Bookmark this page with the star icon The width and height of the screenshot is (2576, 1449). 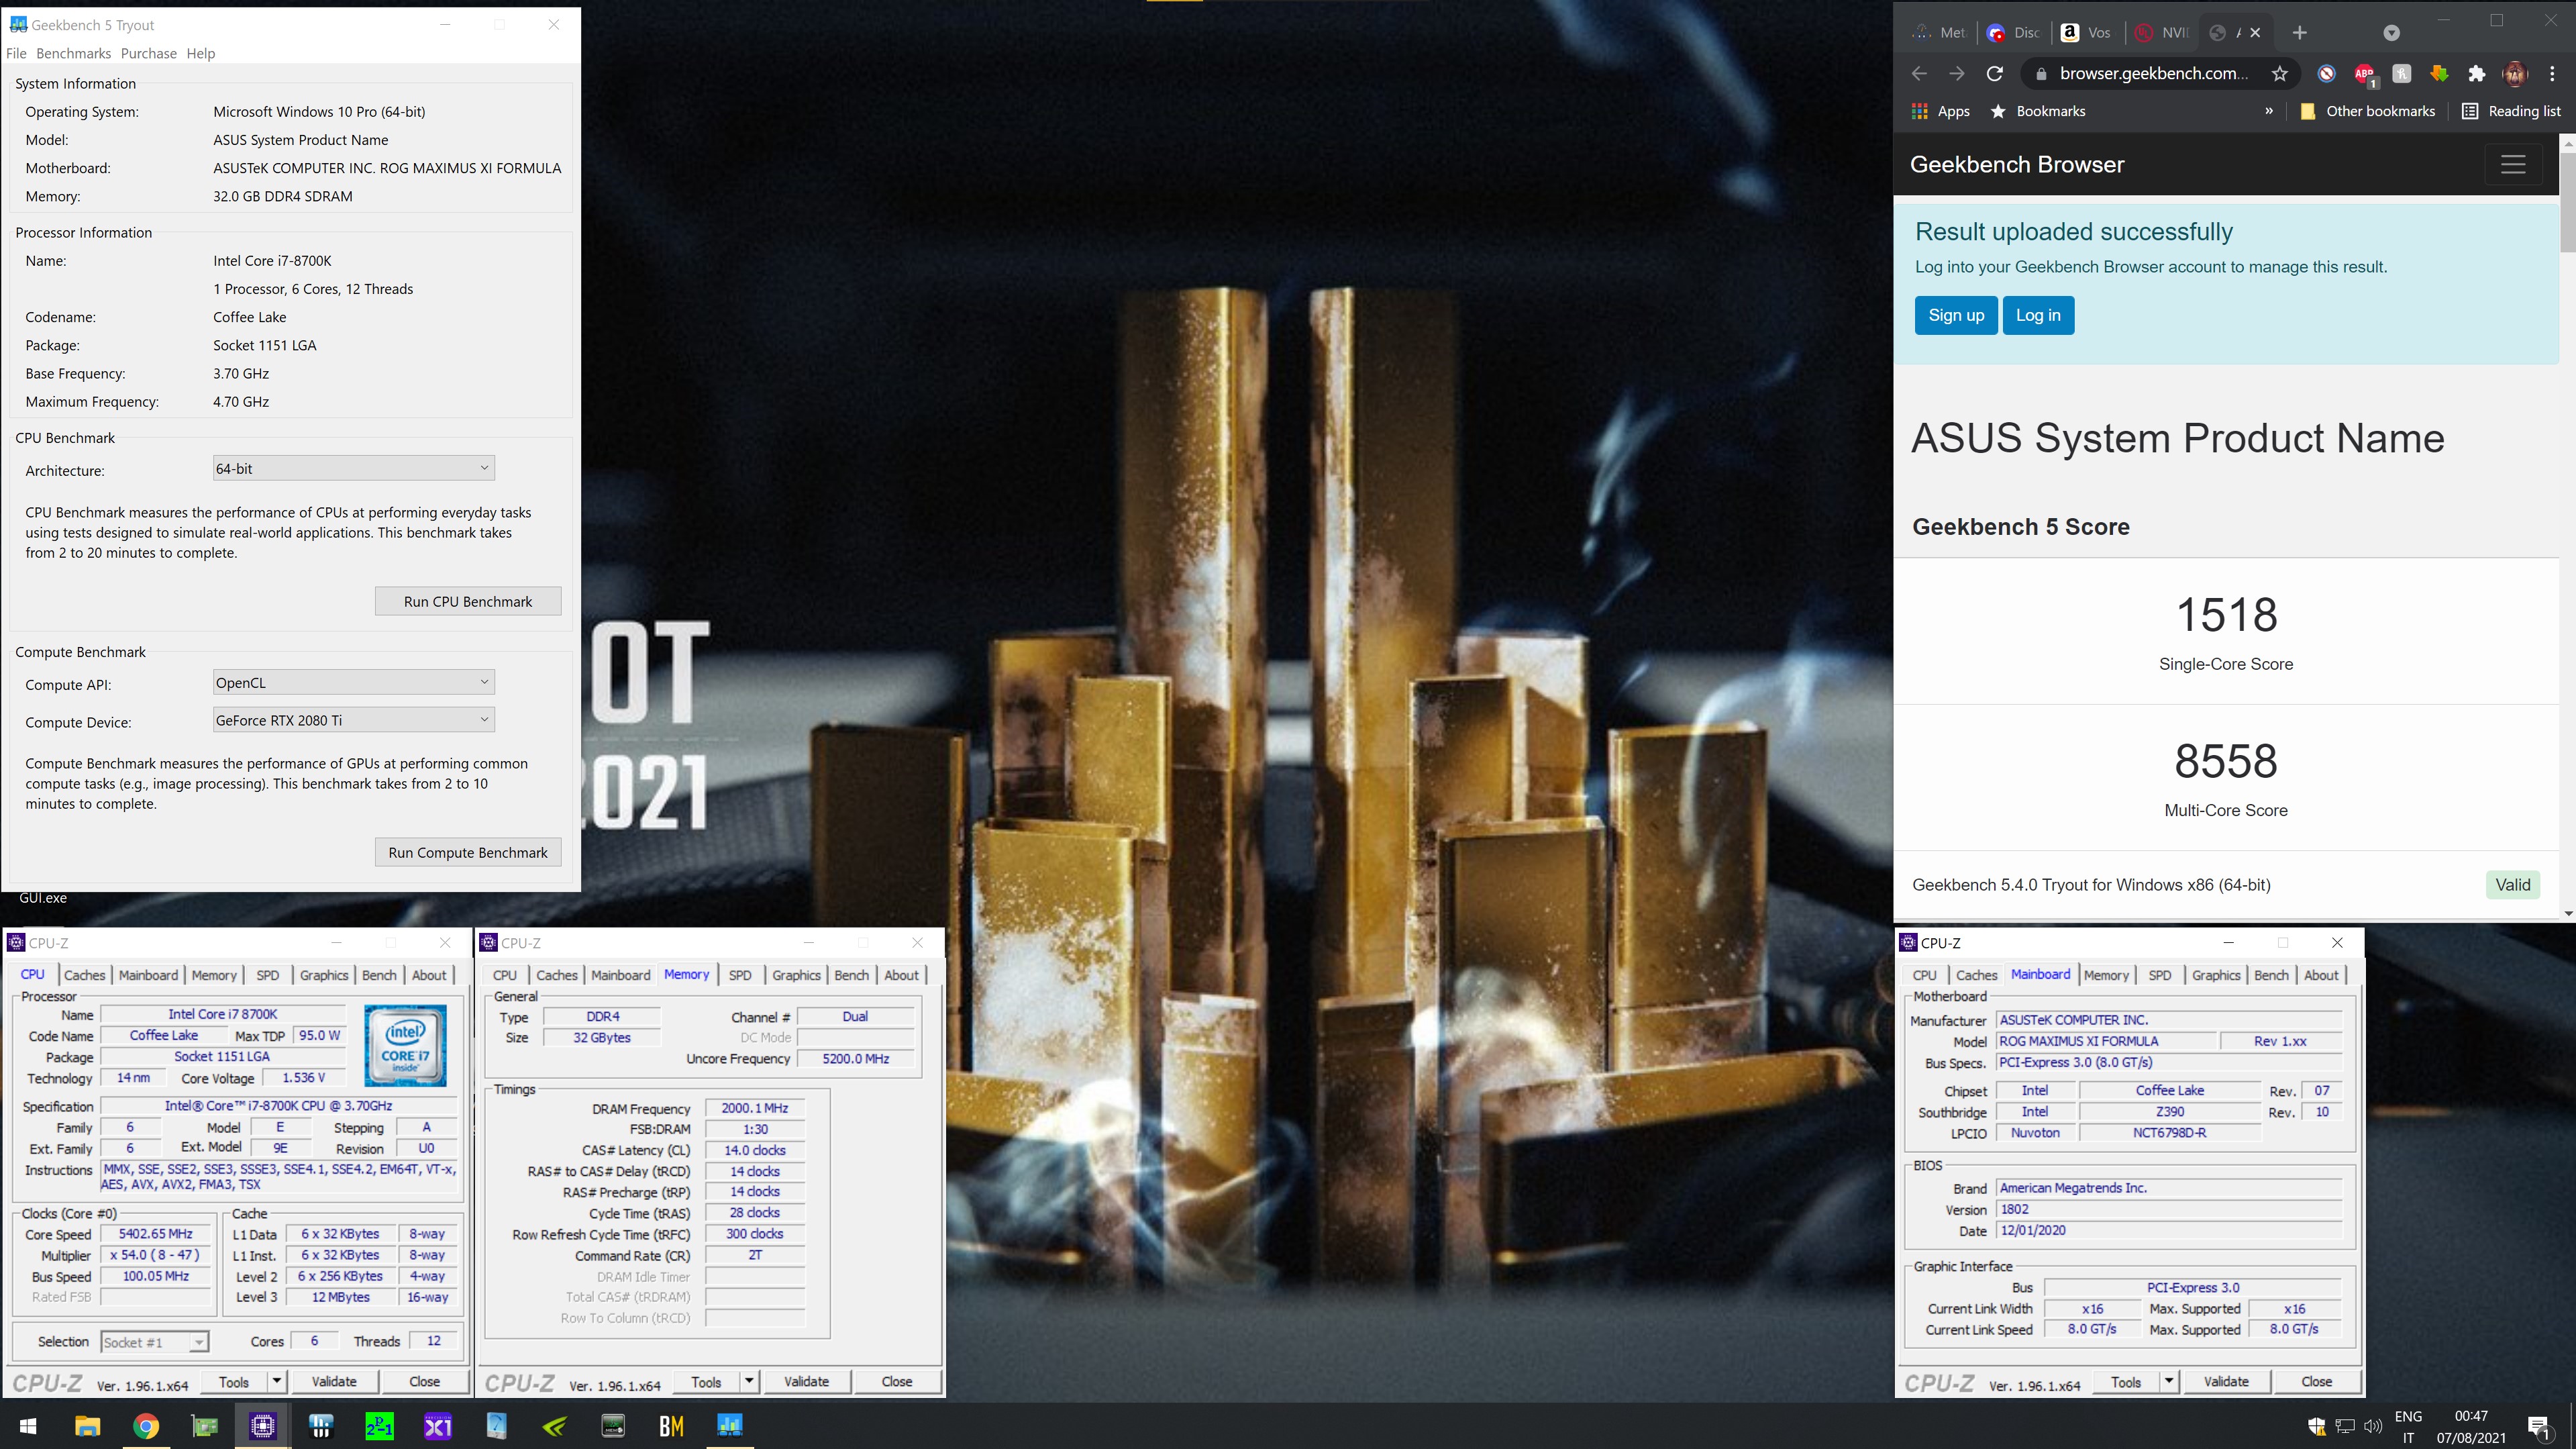pos(2279,73)
